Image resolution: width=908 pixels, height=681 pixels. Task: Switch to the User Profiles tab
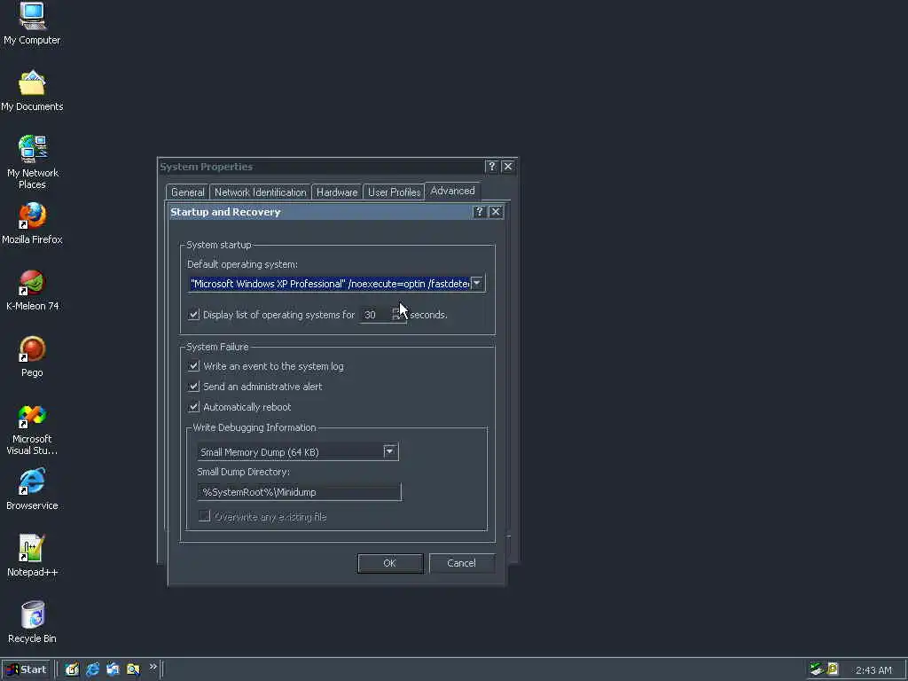[395, 192]
